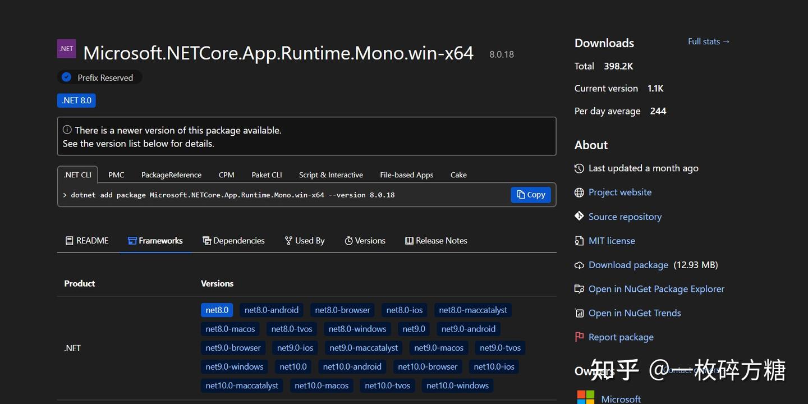Switch to the Paket CLI tab

coord(267,175)
